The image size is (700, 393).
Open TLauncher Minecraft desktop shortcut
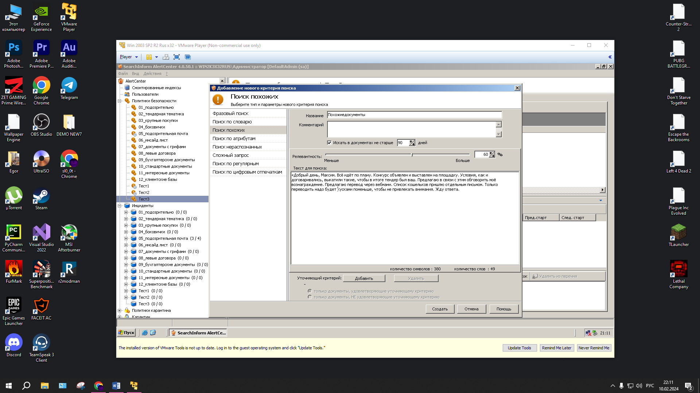coord(678,235)
